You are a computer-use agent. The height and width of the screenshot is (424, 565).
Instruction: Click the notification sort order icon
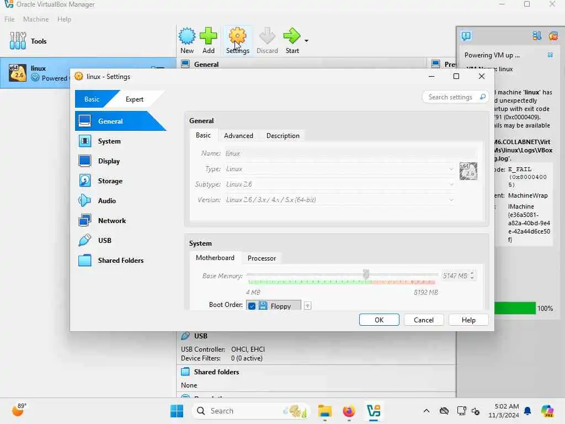click(537, 36)
